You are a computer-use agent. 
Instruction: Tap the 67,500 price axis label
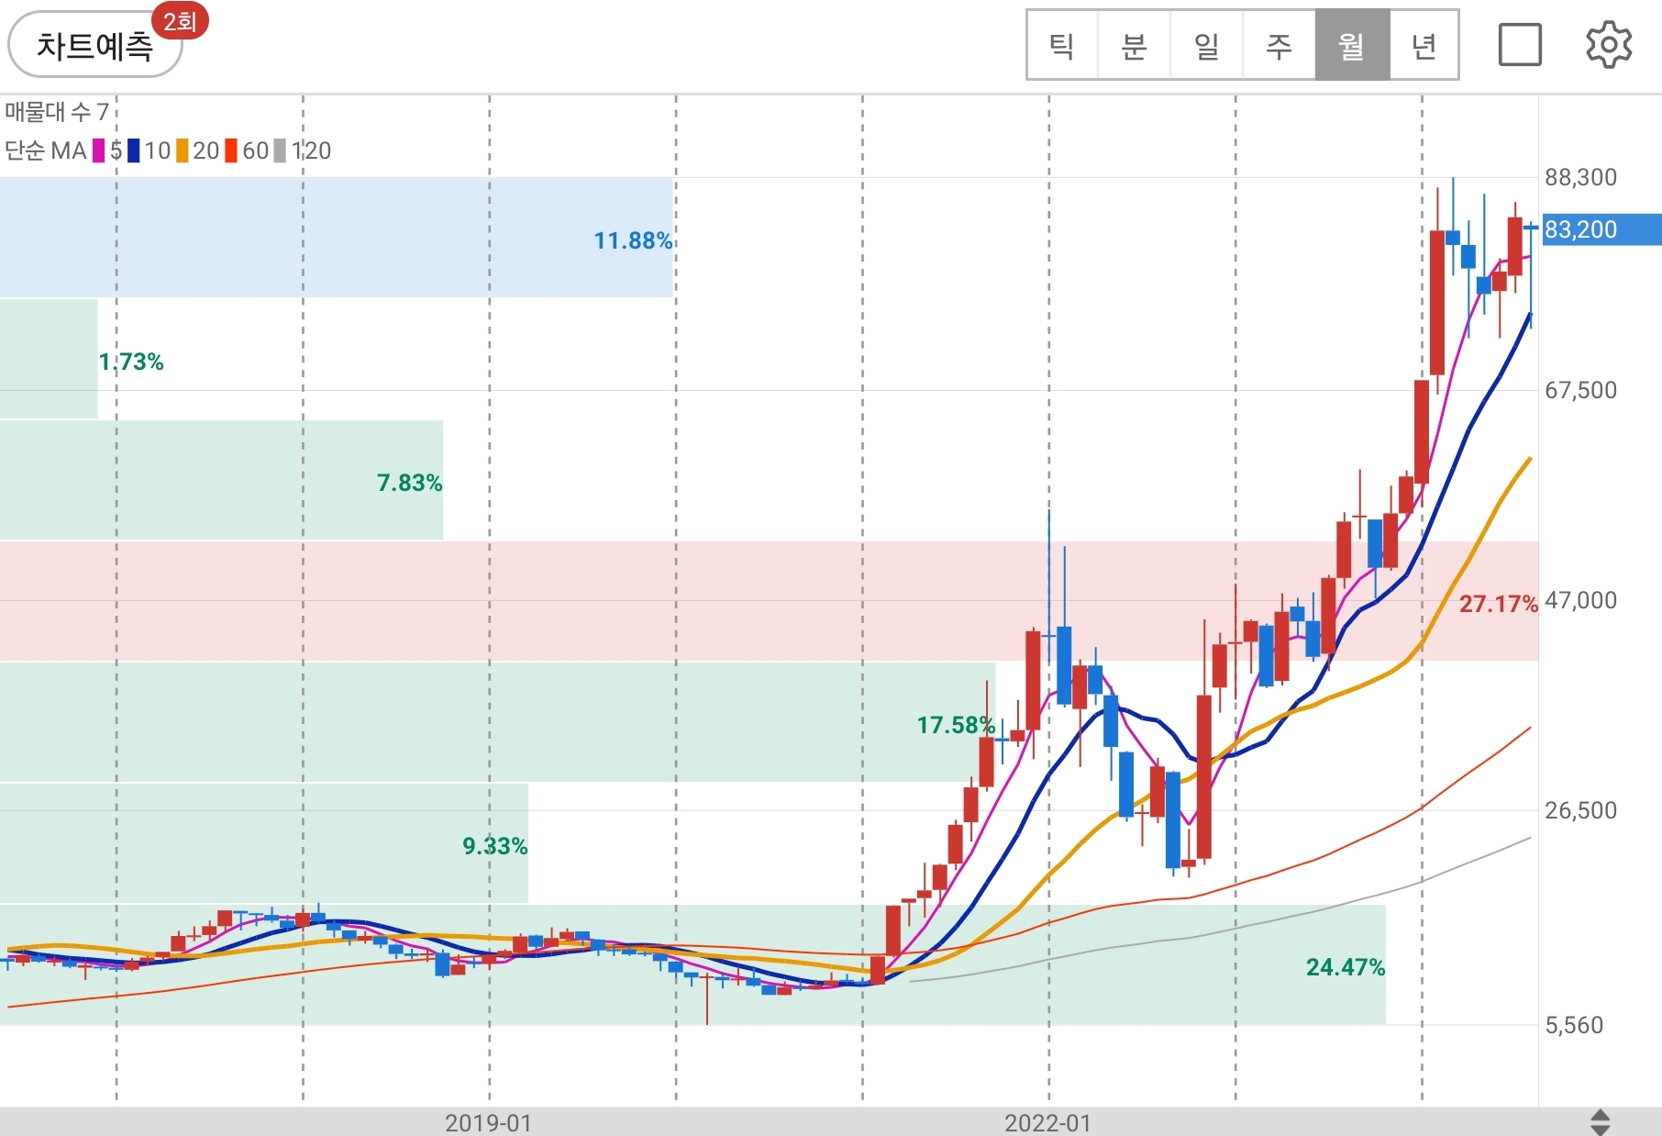point(1581,390)
